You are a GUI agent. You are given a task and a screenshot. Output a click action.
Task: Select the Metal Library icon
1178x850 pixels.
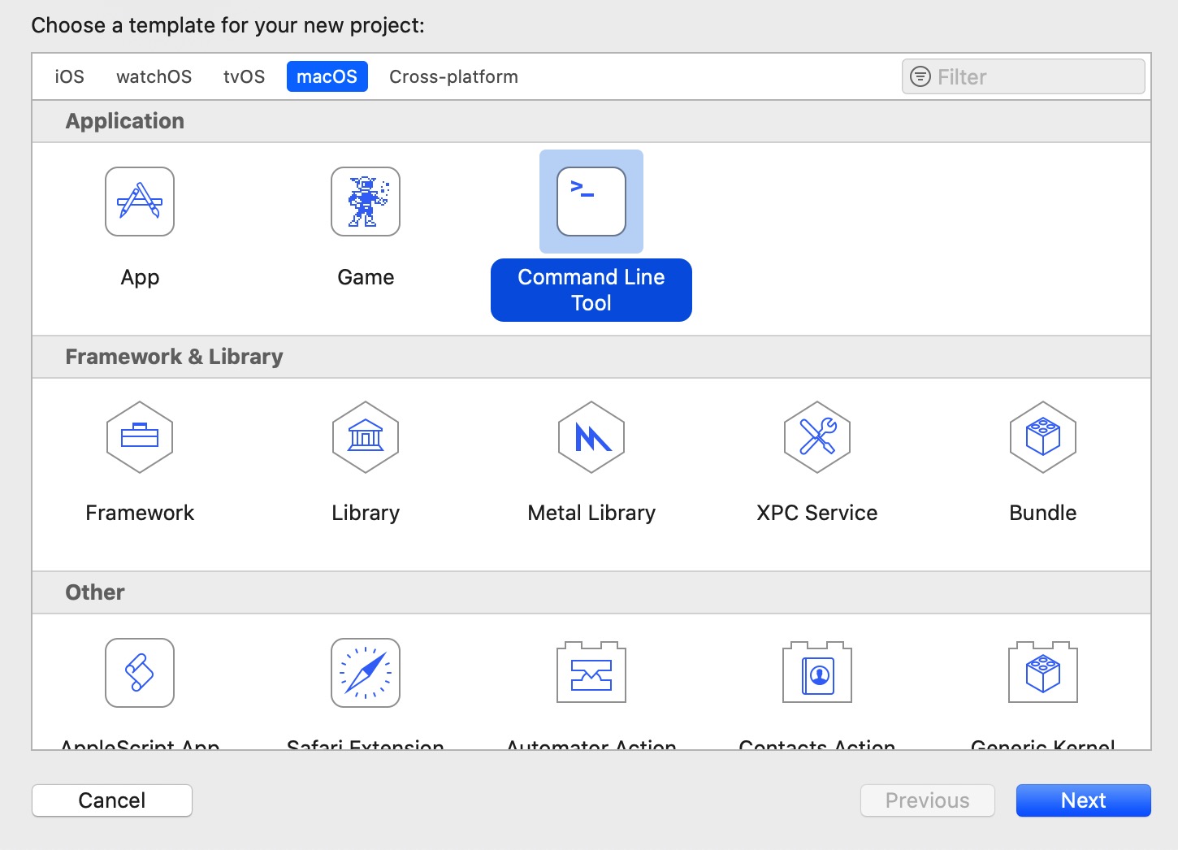click(591, 437)
